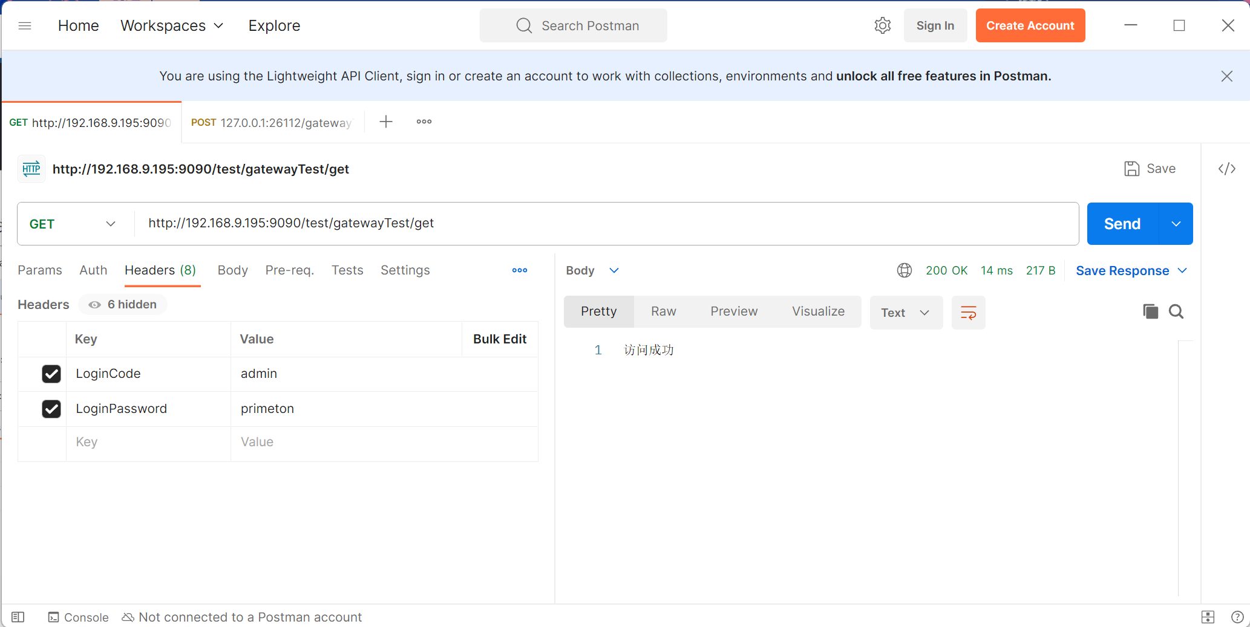Show the 6 hidden headers
1250x627 pixels.
(123, 305)
